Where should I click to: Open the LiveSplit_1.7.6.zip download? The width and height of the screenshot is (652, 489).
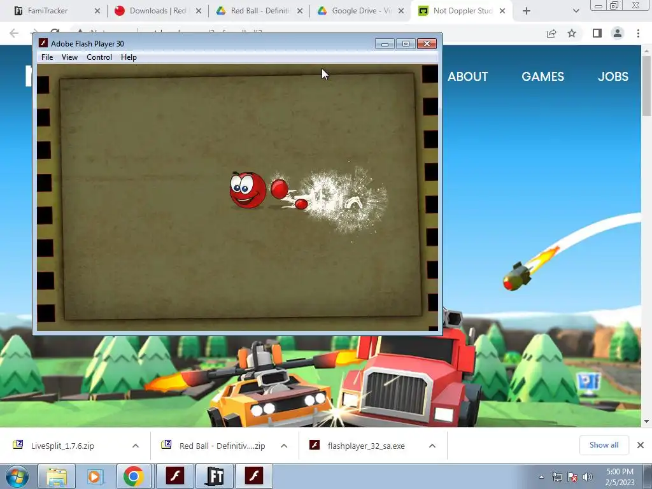coord(62,446)
